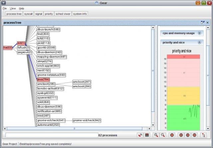This screenshot has width=213, height=148.
Task: Select the fmd(359) node
Action: click(x=43, y=34)
